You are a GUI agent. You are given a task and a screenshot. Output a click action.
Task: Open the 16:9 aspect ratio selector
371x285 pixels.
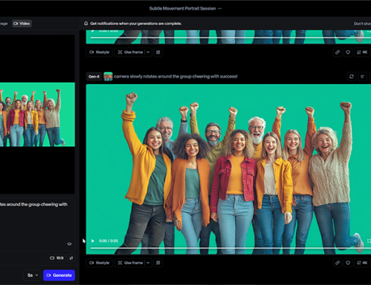[56, 258]
